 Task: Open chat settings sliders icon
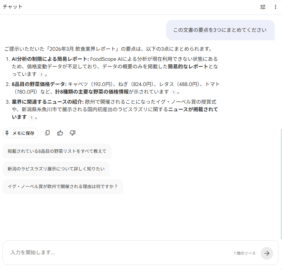(263, 7)
